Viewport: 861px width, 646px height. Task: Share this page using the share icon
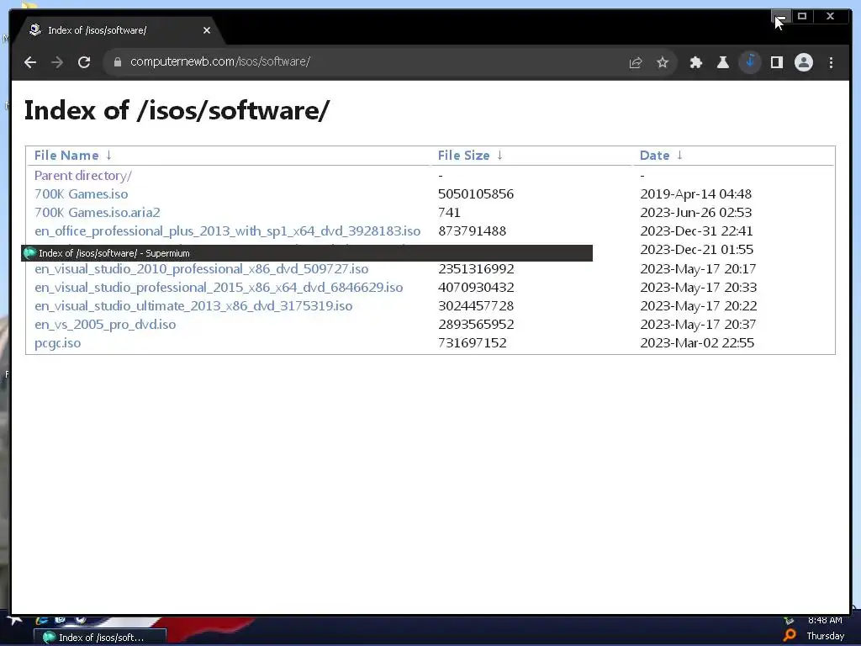click(x=636, y=62)
